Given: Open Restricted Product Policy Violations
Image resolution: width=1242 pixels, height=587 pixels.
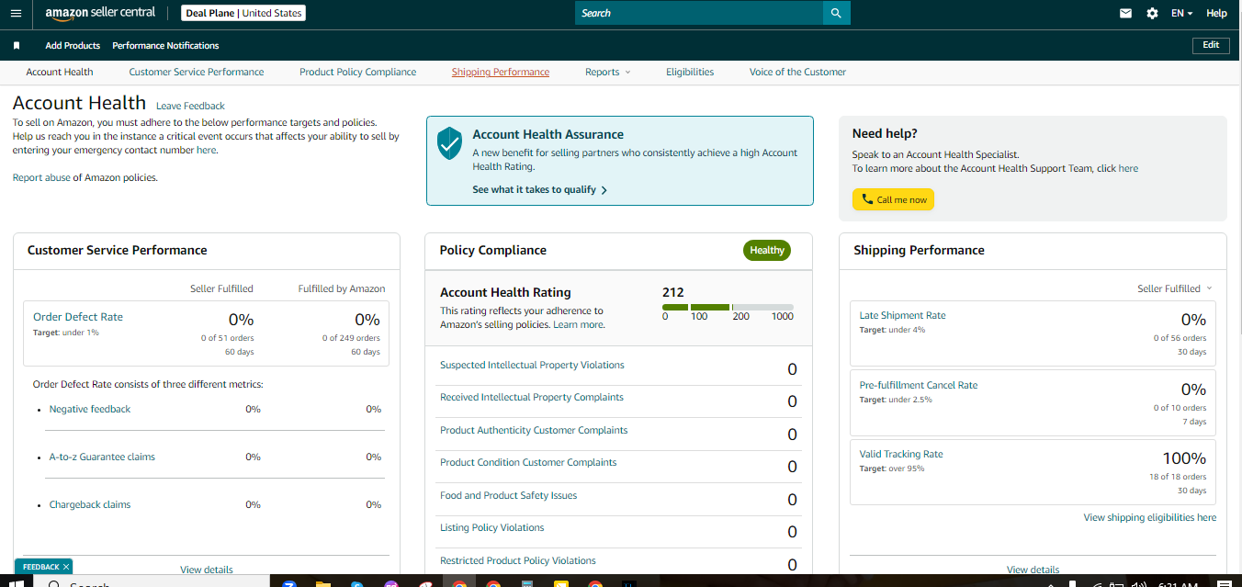Looking at the screenshot, I should (x=518, y=560).
